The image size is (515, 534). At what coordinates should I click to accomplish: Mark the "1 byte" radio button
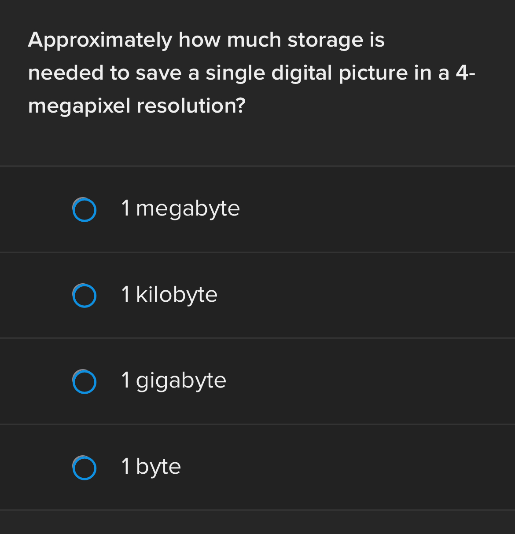pyautogui.click(x=84, y=468)
